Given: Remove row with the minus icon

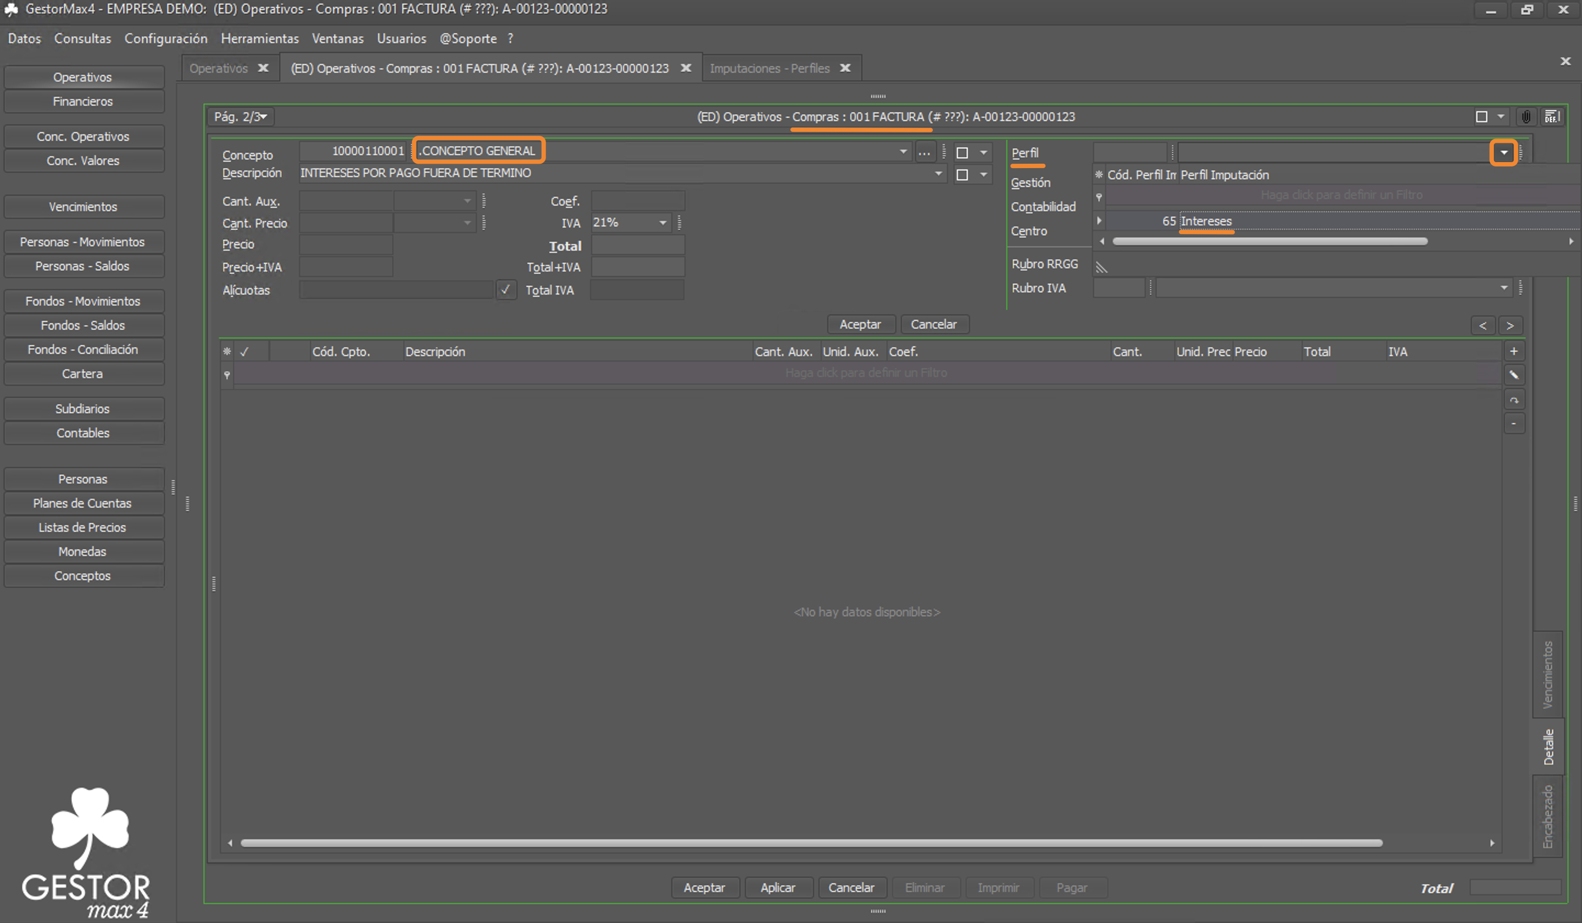Looking at the screenshot, I should pyautogui.click(x=1513, y=424).
